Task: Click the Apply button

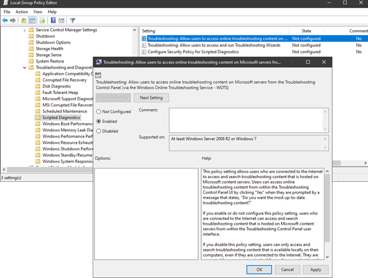Action: 316,269
